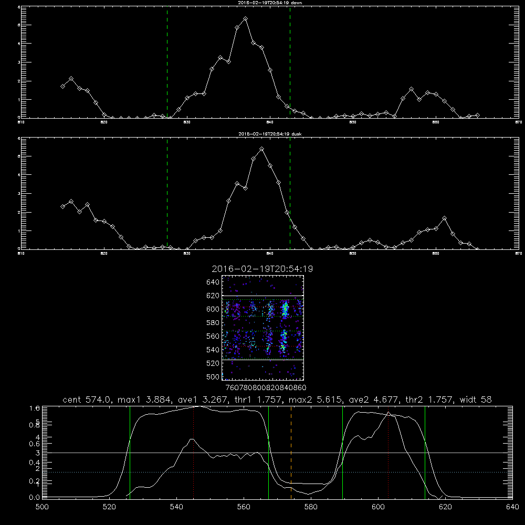The height and width of the screenshot is (525, 525).
Task: Click the red dotted line near 603 in the bottom plot
Action: click(x=388, y=453)
